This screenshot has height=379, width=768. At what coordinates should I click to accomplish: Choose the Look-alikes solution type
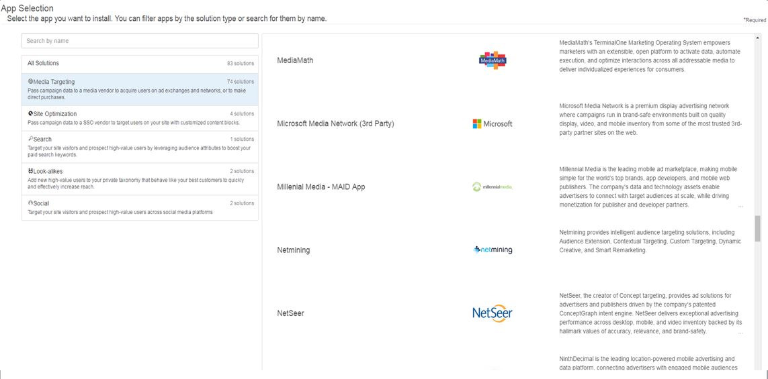click(x=140, y=179)
